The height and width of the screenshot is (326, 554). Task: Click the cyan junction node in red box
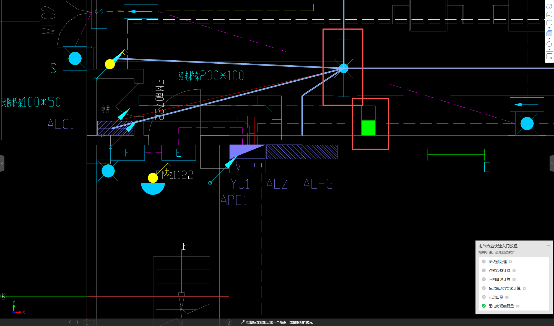(344, 68)
